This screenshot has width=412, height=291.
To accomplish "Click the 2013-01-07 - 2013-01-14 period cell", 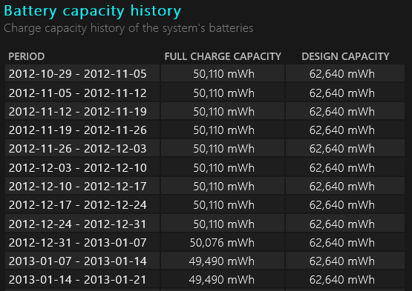I will click(x=82, y=261).
